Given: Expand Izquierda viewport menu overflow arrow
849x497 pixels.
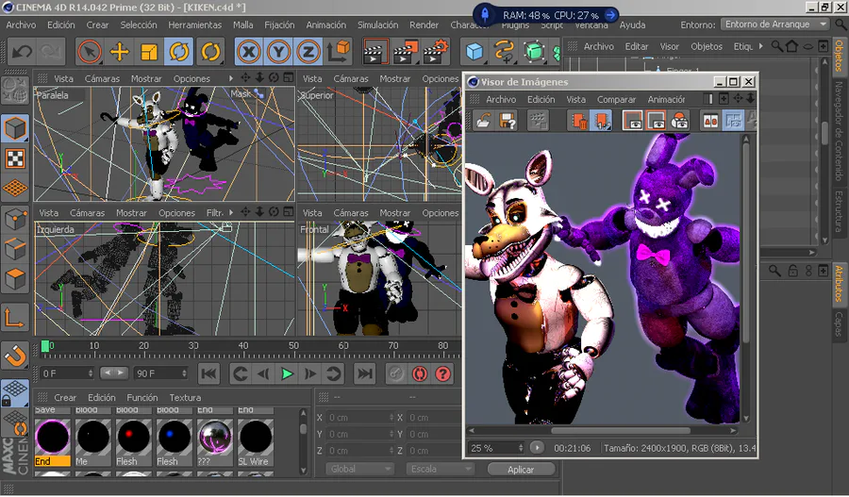Looking at the screenshot, I should (231, 213).
